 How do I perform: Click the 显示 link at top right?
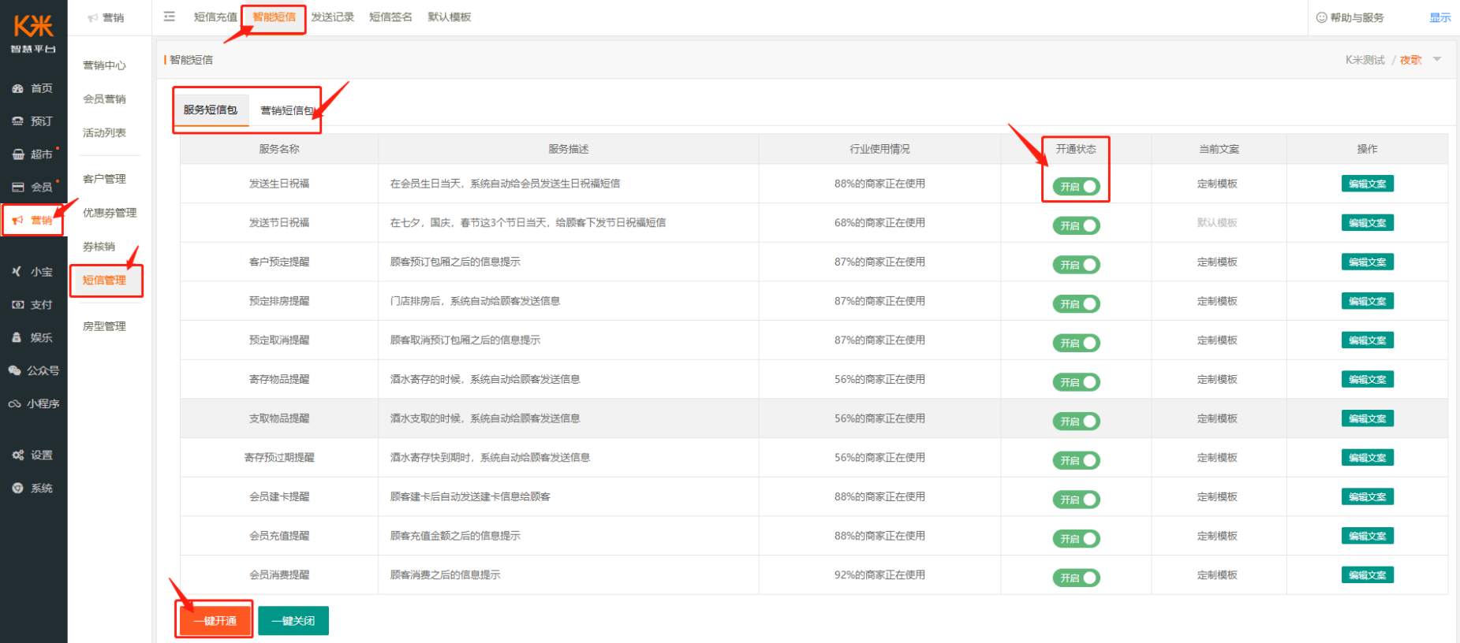click(x=1439, y=17)
